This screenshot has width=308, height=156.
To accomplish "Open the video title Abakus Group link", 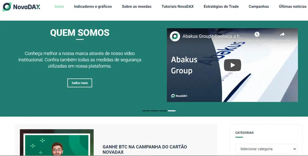I will coord(213,36).
